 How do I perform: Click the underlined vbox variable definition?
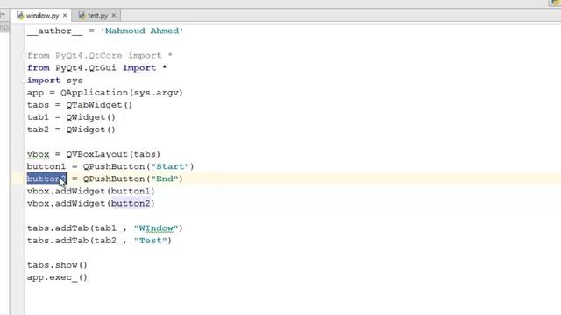[38, 154]
